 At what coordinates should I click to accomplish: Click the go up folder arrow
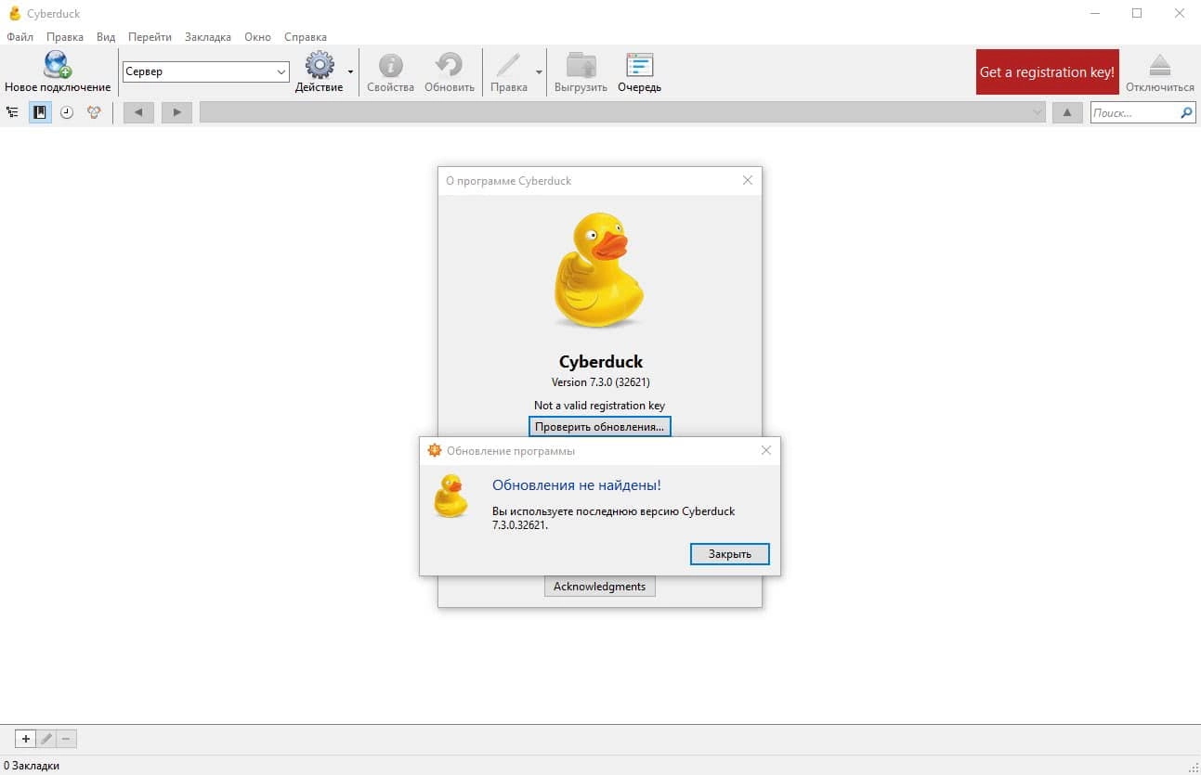(1066, 112)
